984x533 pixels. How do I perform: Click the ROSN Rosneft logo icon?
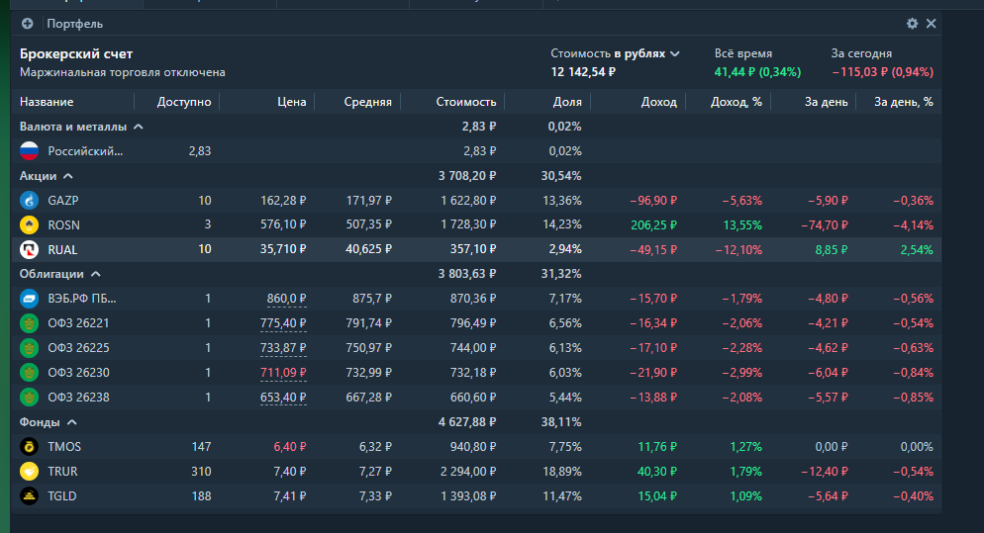tap(29, 225)
